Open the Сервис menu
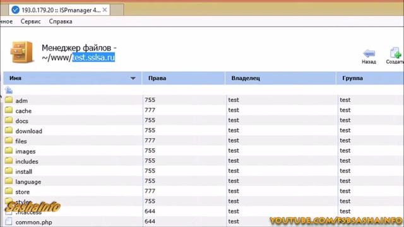The height and width of the screenshot is (227, 404). point(31,21)
